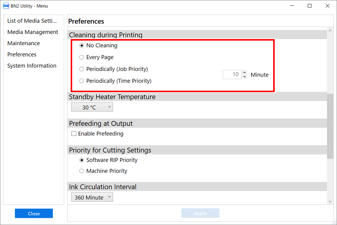Open the Maintenance menu item
The width and height of the screenshot is (337, 225).
pyautogui.click(x=24, y=43)
